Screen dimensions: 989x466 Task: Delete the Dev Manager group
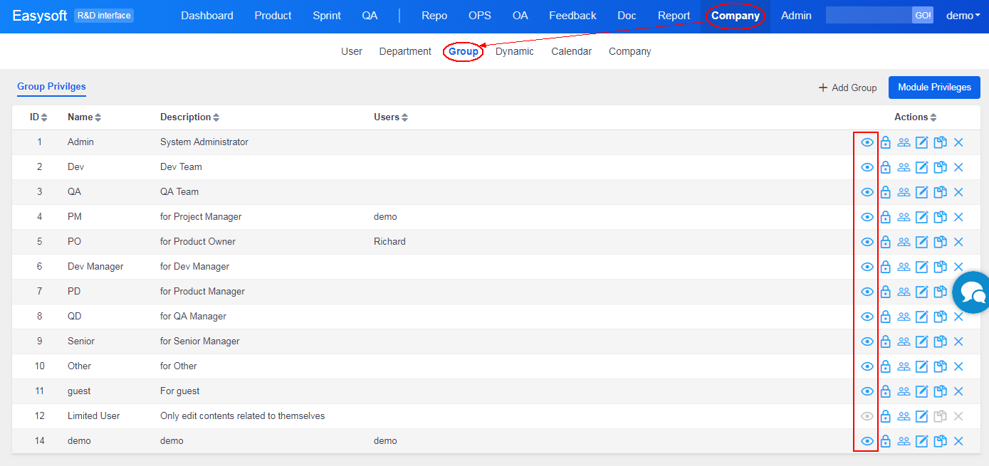click(958, 267)
